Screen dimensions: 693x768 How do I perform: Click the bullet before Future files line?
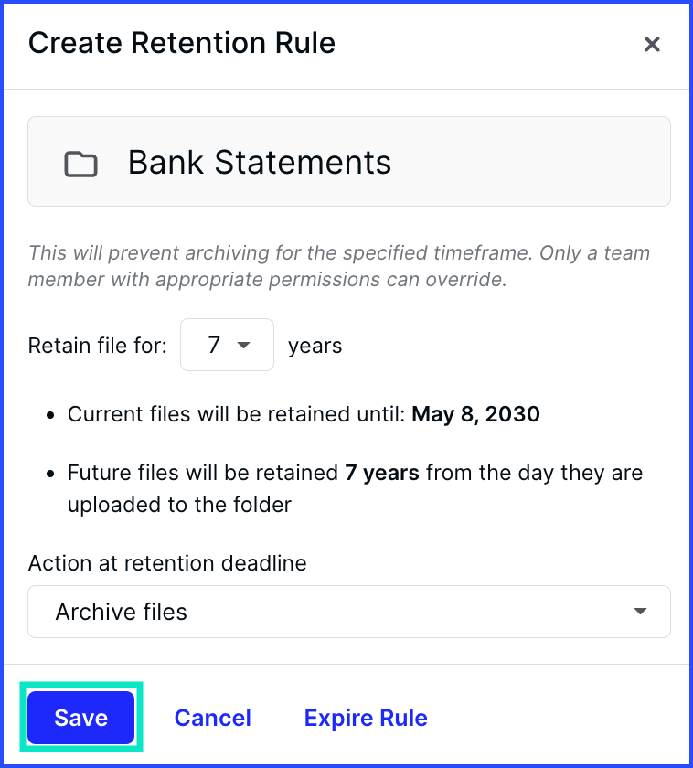[x=50, y=475]
